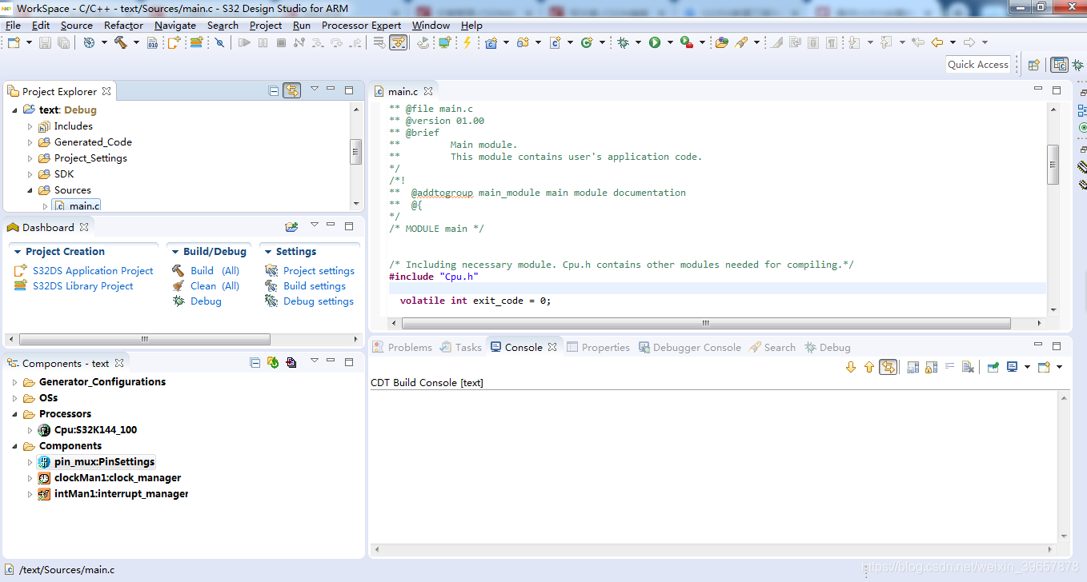Expand the Generator_Configurations node

pos(14,382)
